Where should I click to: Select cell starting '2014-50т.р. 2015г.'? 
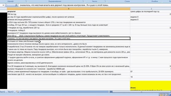tap(69, 36)
